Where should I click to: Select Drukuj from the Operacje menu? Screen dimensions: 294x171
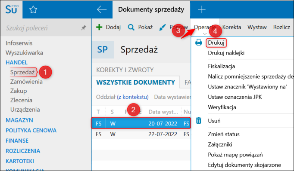[216, 43]
